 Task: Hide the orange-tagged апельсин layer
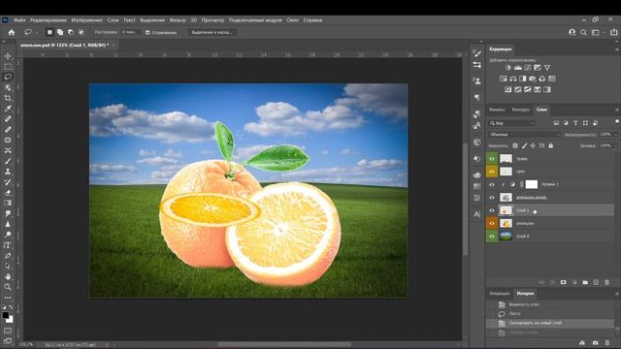[492, 223]
